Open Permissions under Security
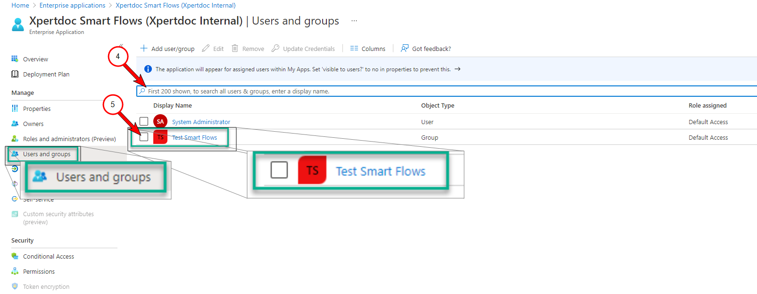Screen dimensions: 757x294 [39, 271]
